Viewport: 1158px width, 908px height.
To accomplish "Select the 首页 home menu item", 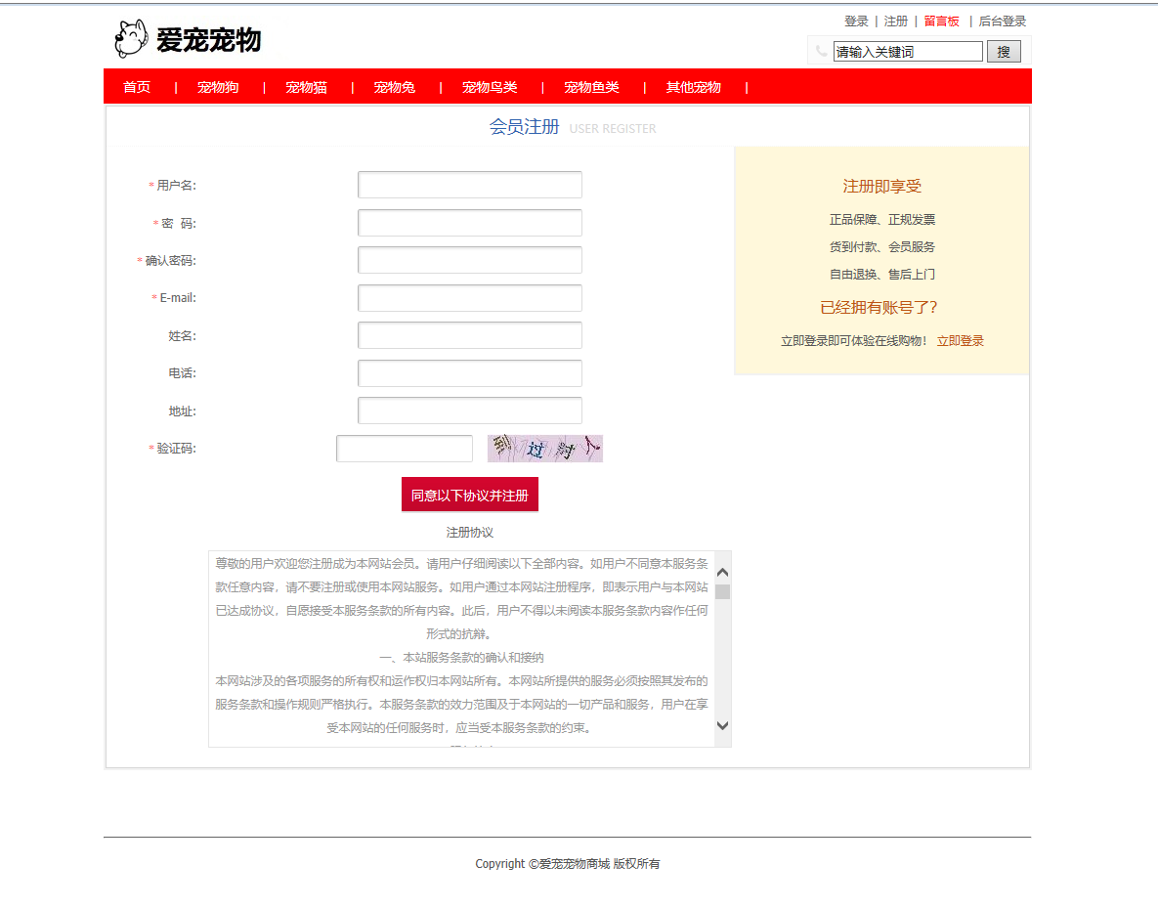I will click(x=136, y=86).
